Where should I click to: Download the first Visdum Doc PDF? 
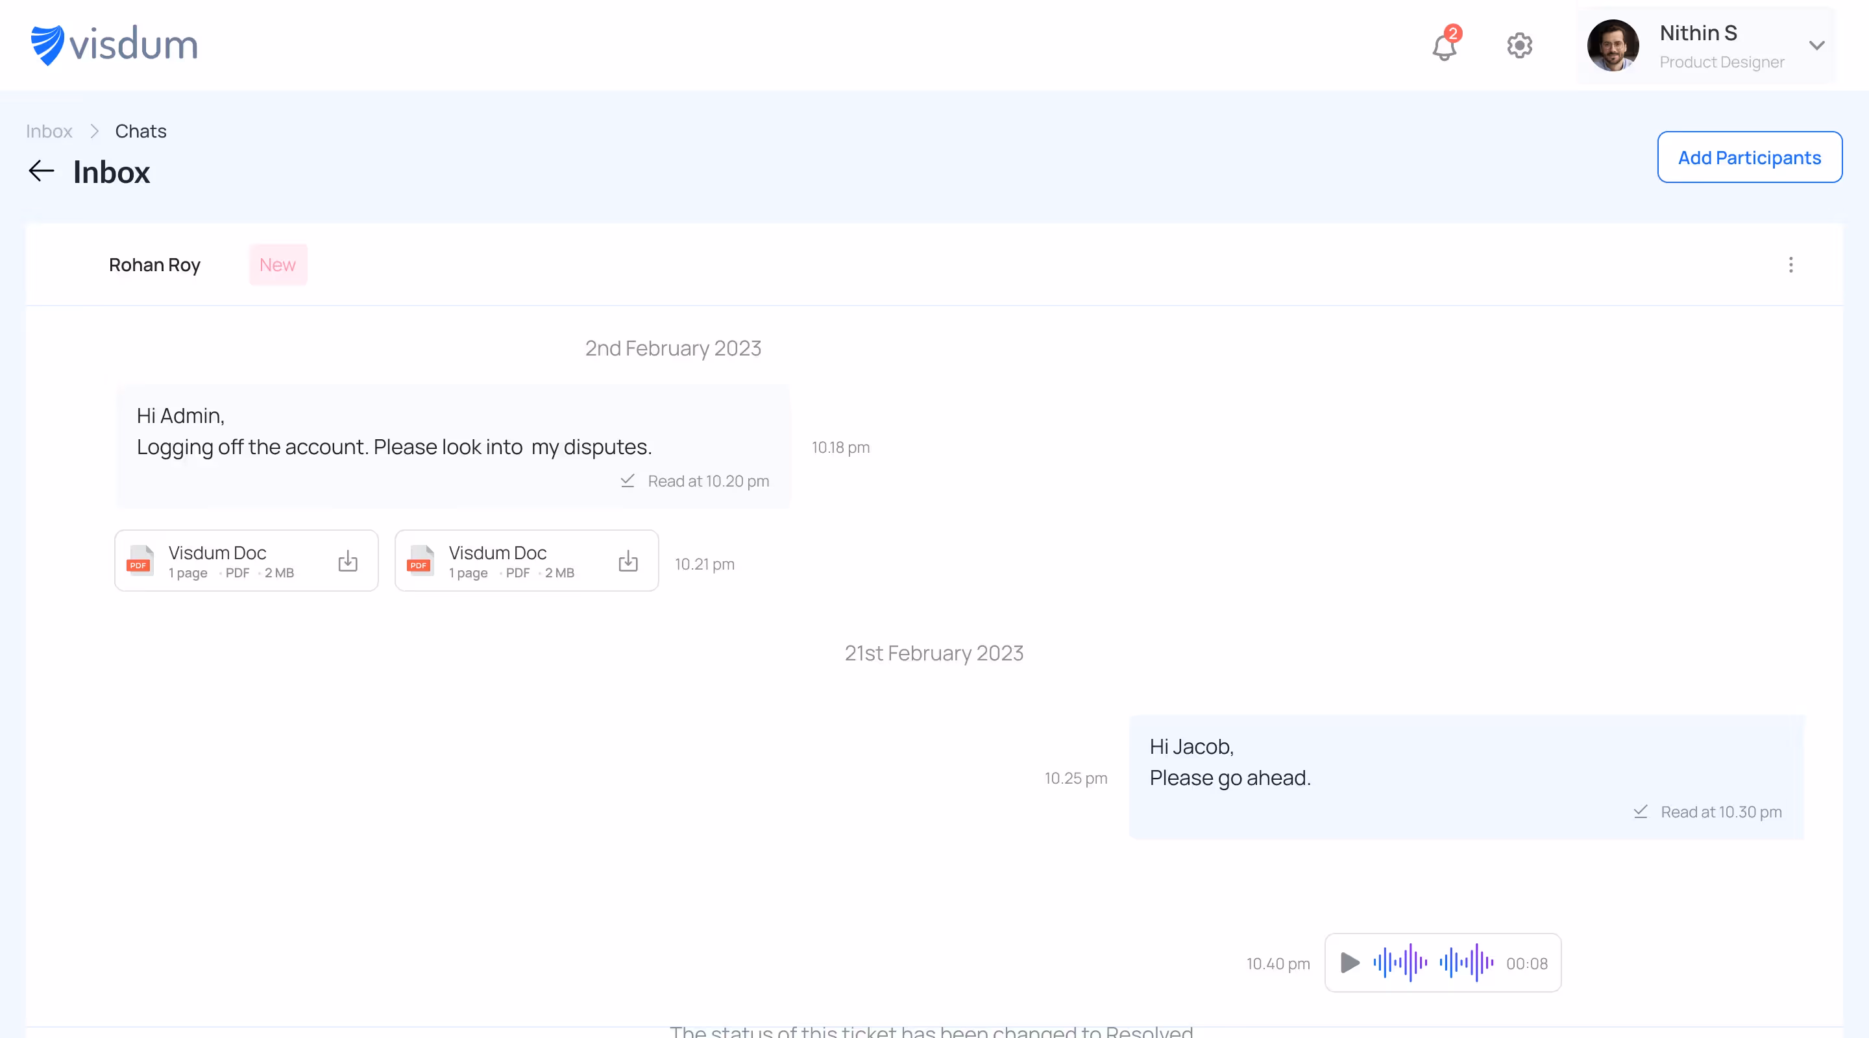(348, 561)
